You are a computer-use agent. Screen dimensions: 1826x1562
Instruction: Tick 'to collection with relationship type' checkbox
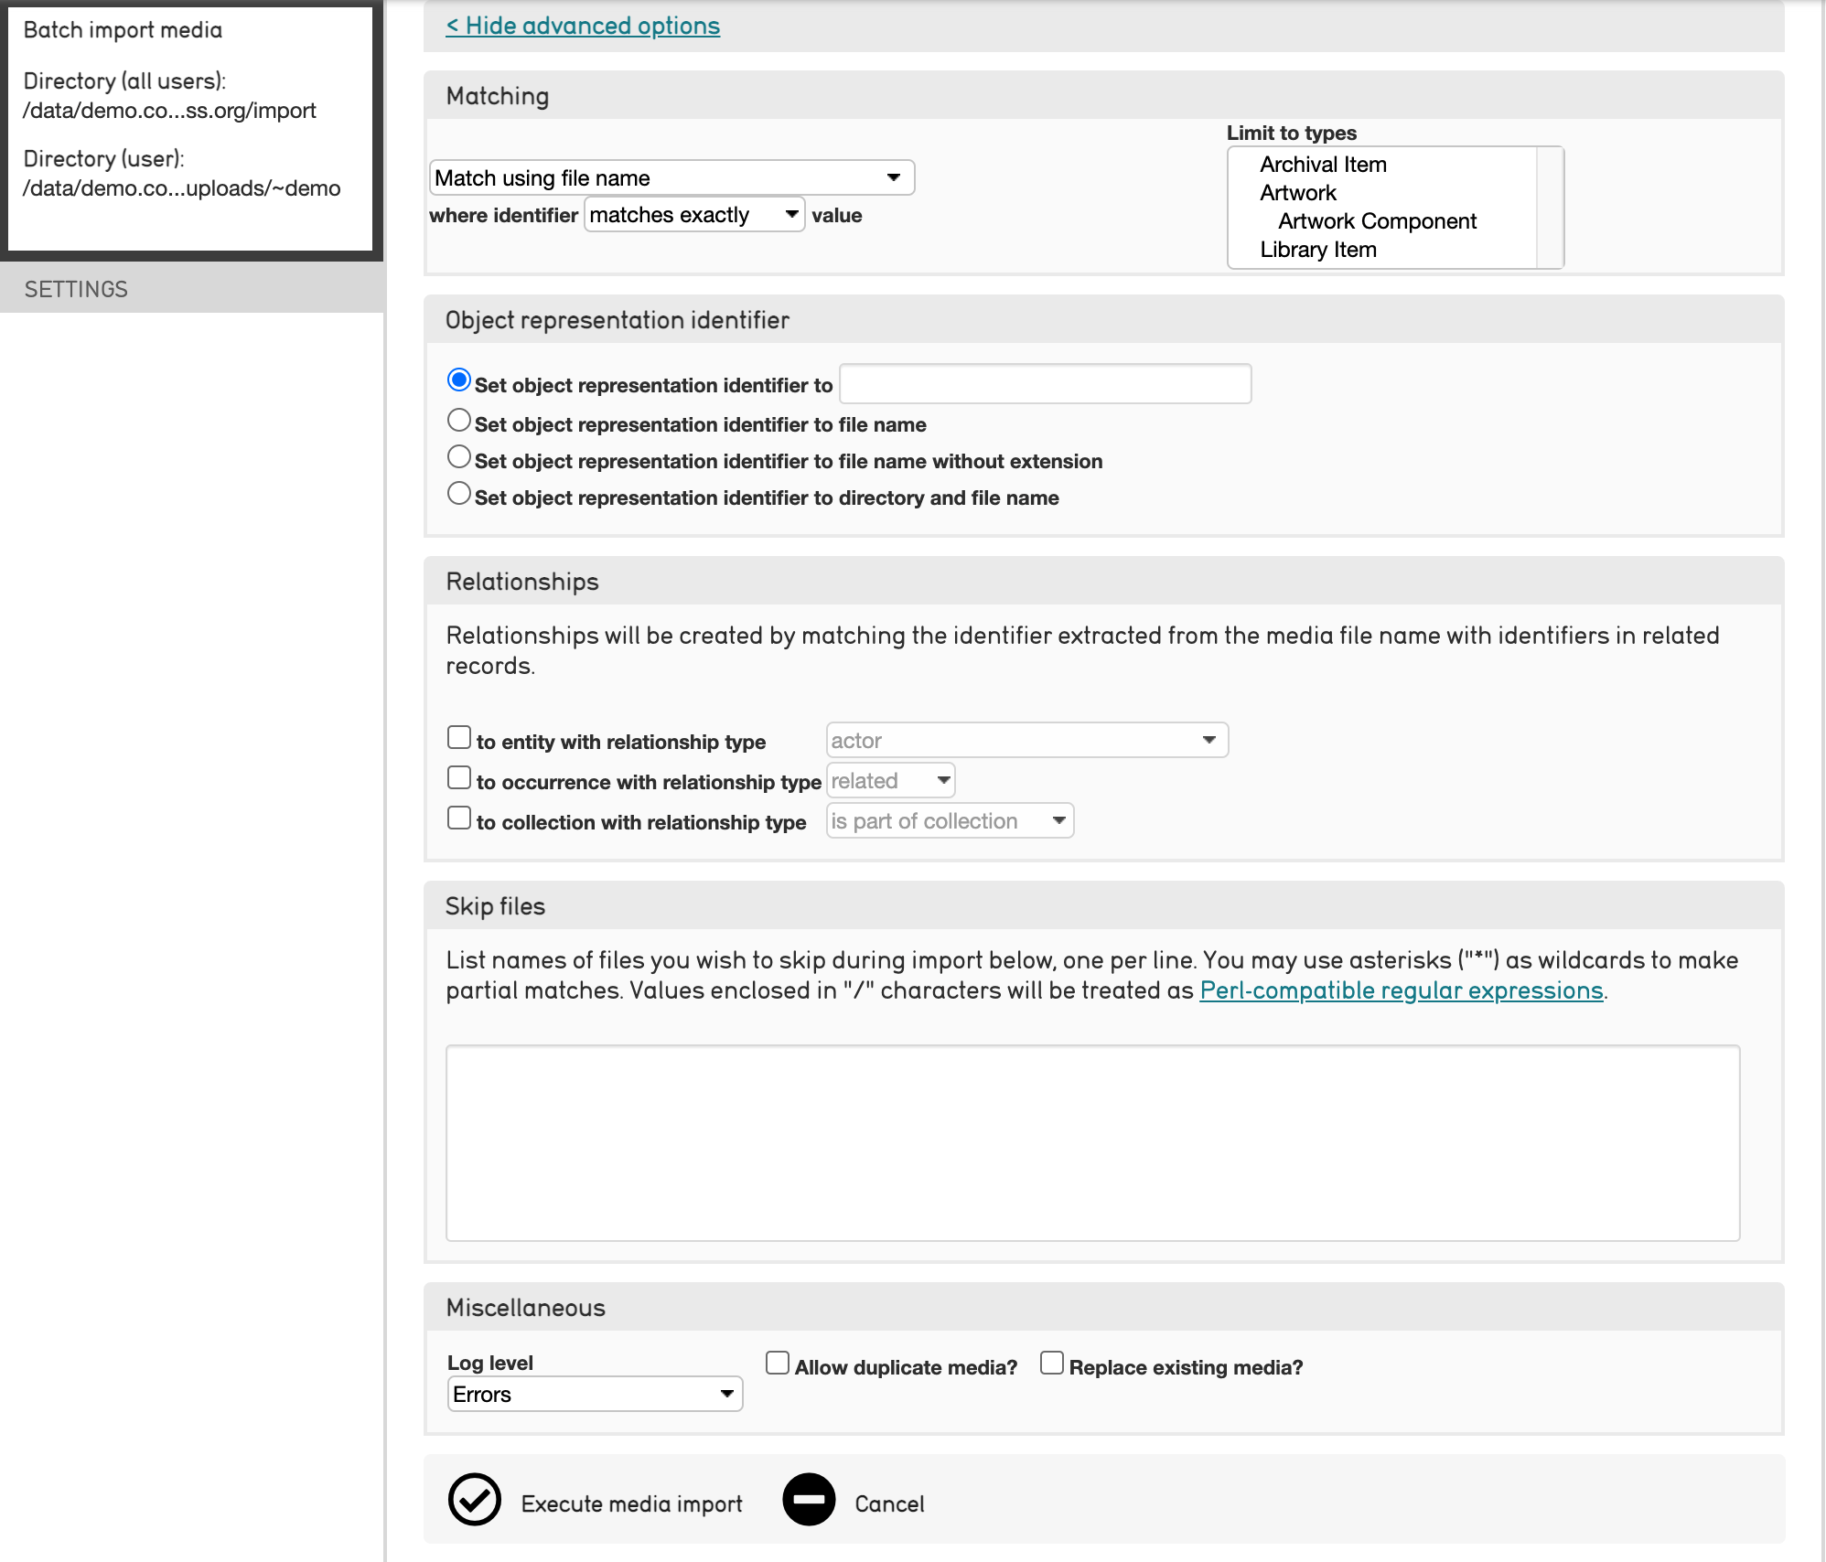pos(459,818)
